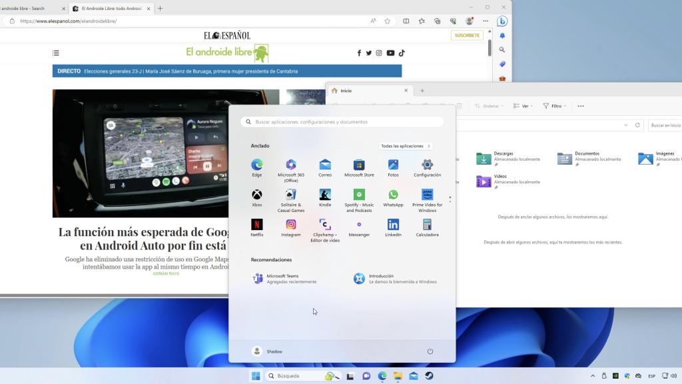
Task: Open the TikTok social link
Action: (402, 53)
